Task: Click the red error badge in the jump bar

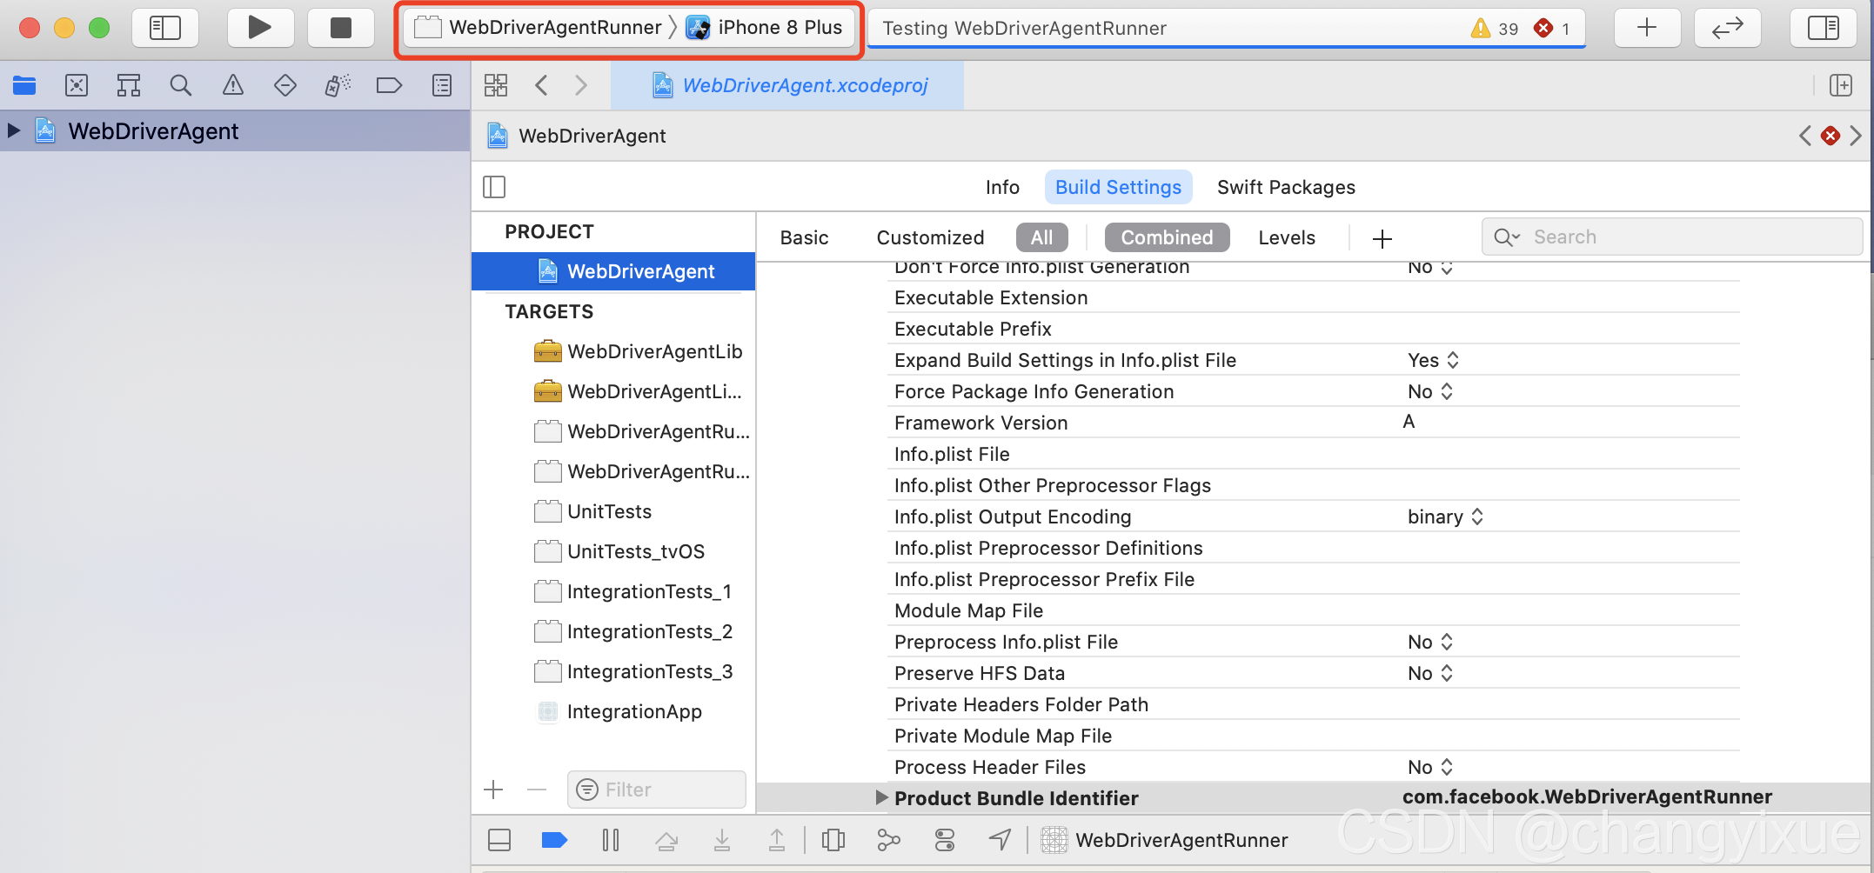Action: click(x=1830, y=136)
